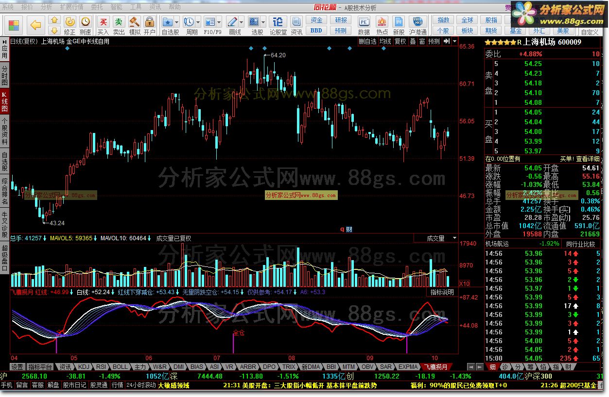This screenshot has width=609, height=397.
Task: Click the yellow down arrow toolbar icon
Action: pos(54,30)
